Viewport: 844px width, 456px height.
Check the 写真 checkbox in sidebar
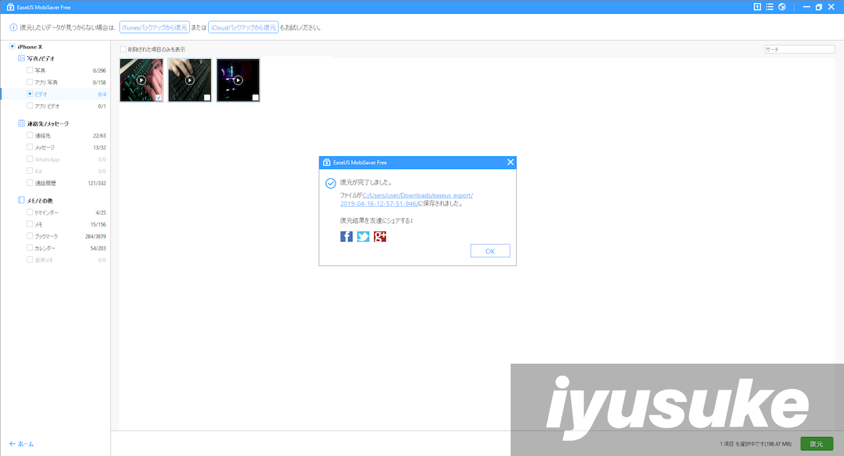(30, 70)
